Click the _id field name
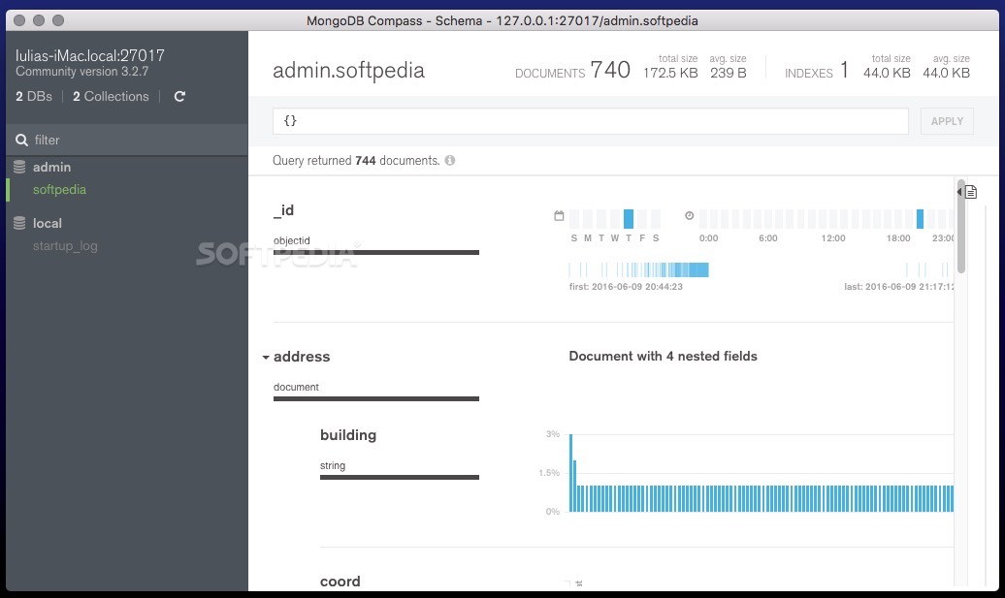Viewport: 1005px width, 598px height. [283, 210]
